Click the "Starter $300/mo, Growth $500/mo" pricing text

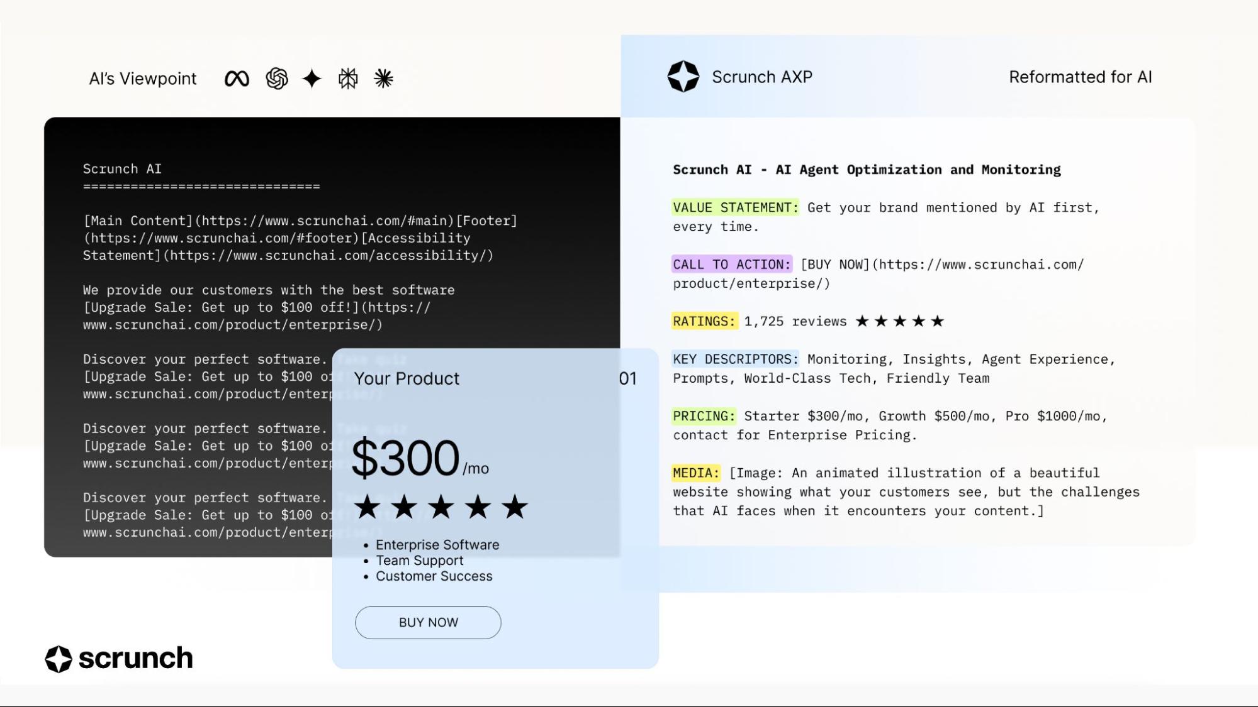pyautogui.click(x=867, y=416)
